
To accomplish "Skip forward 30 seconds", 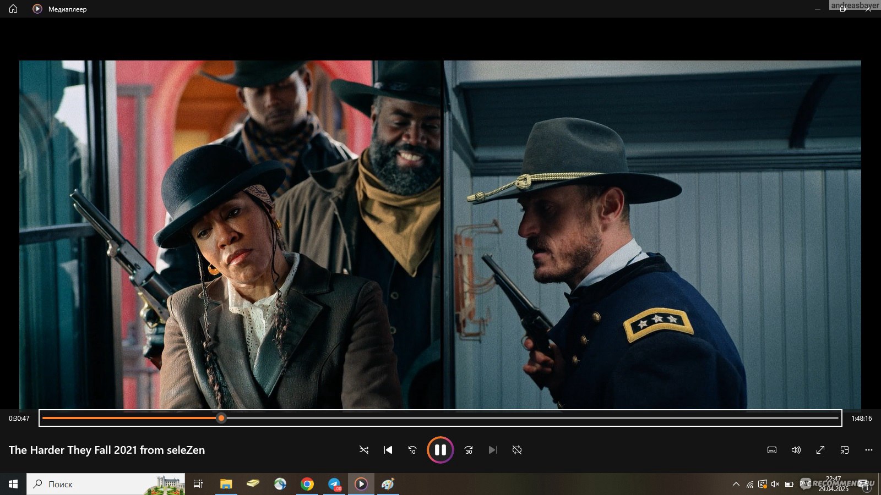I will point(469,450).
